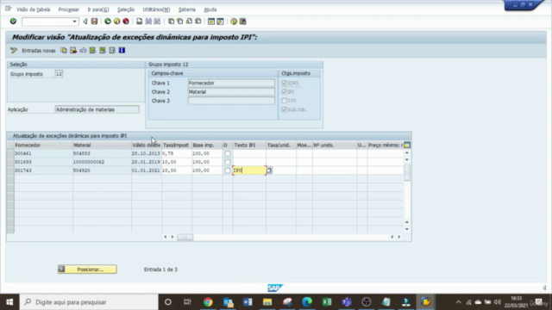The height and width of the screenshot is (310, 552).
Task: Click the Find binoculars icon
Action: pyautogui.click(x=148, y=22)
